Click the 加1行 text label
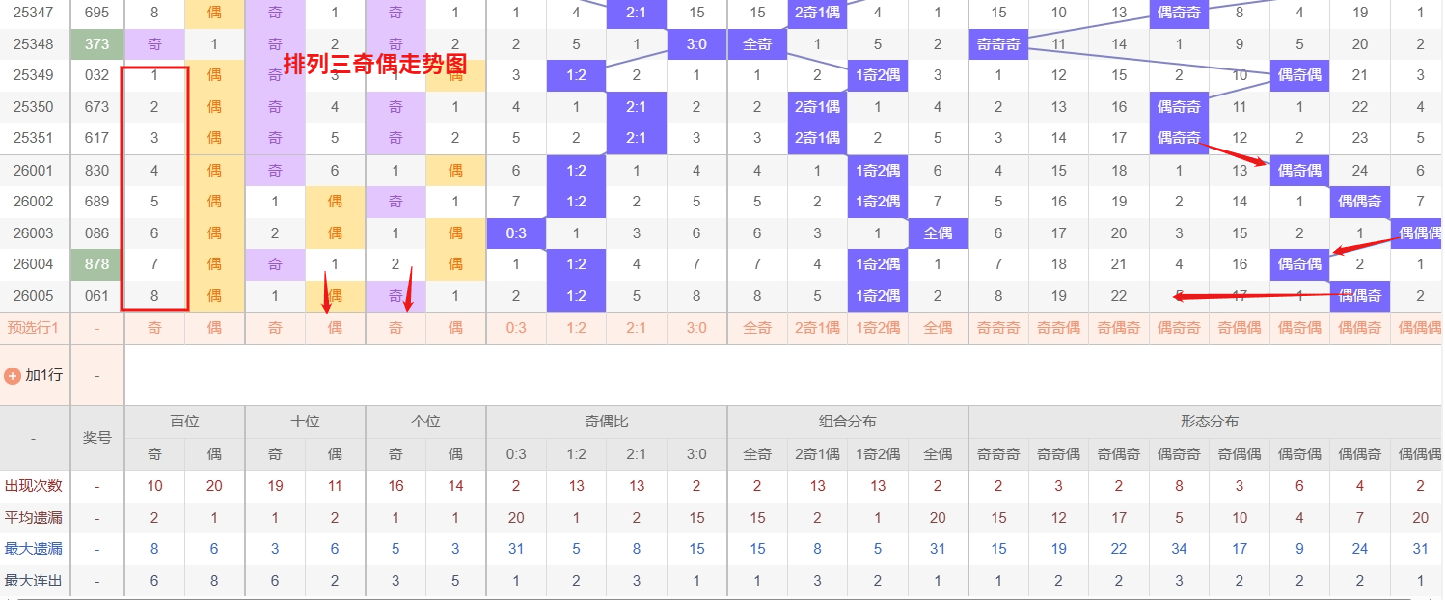 [x=43, y=375]
